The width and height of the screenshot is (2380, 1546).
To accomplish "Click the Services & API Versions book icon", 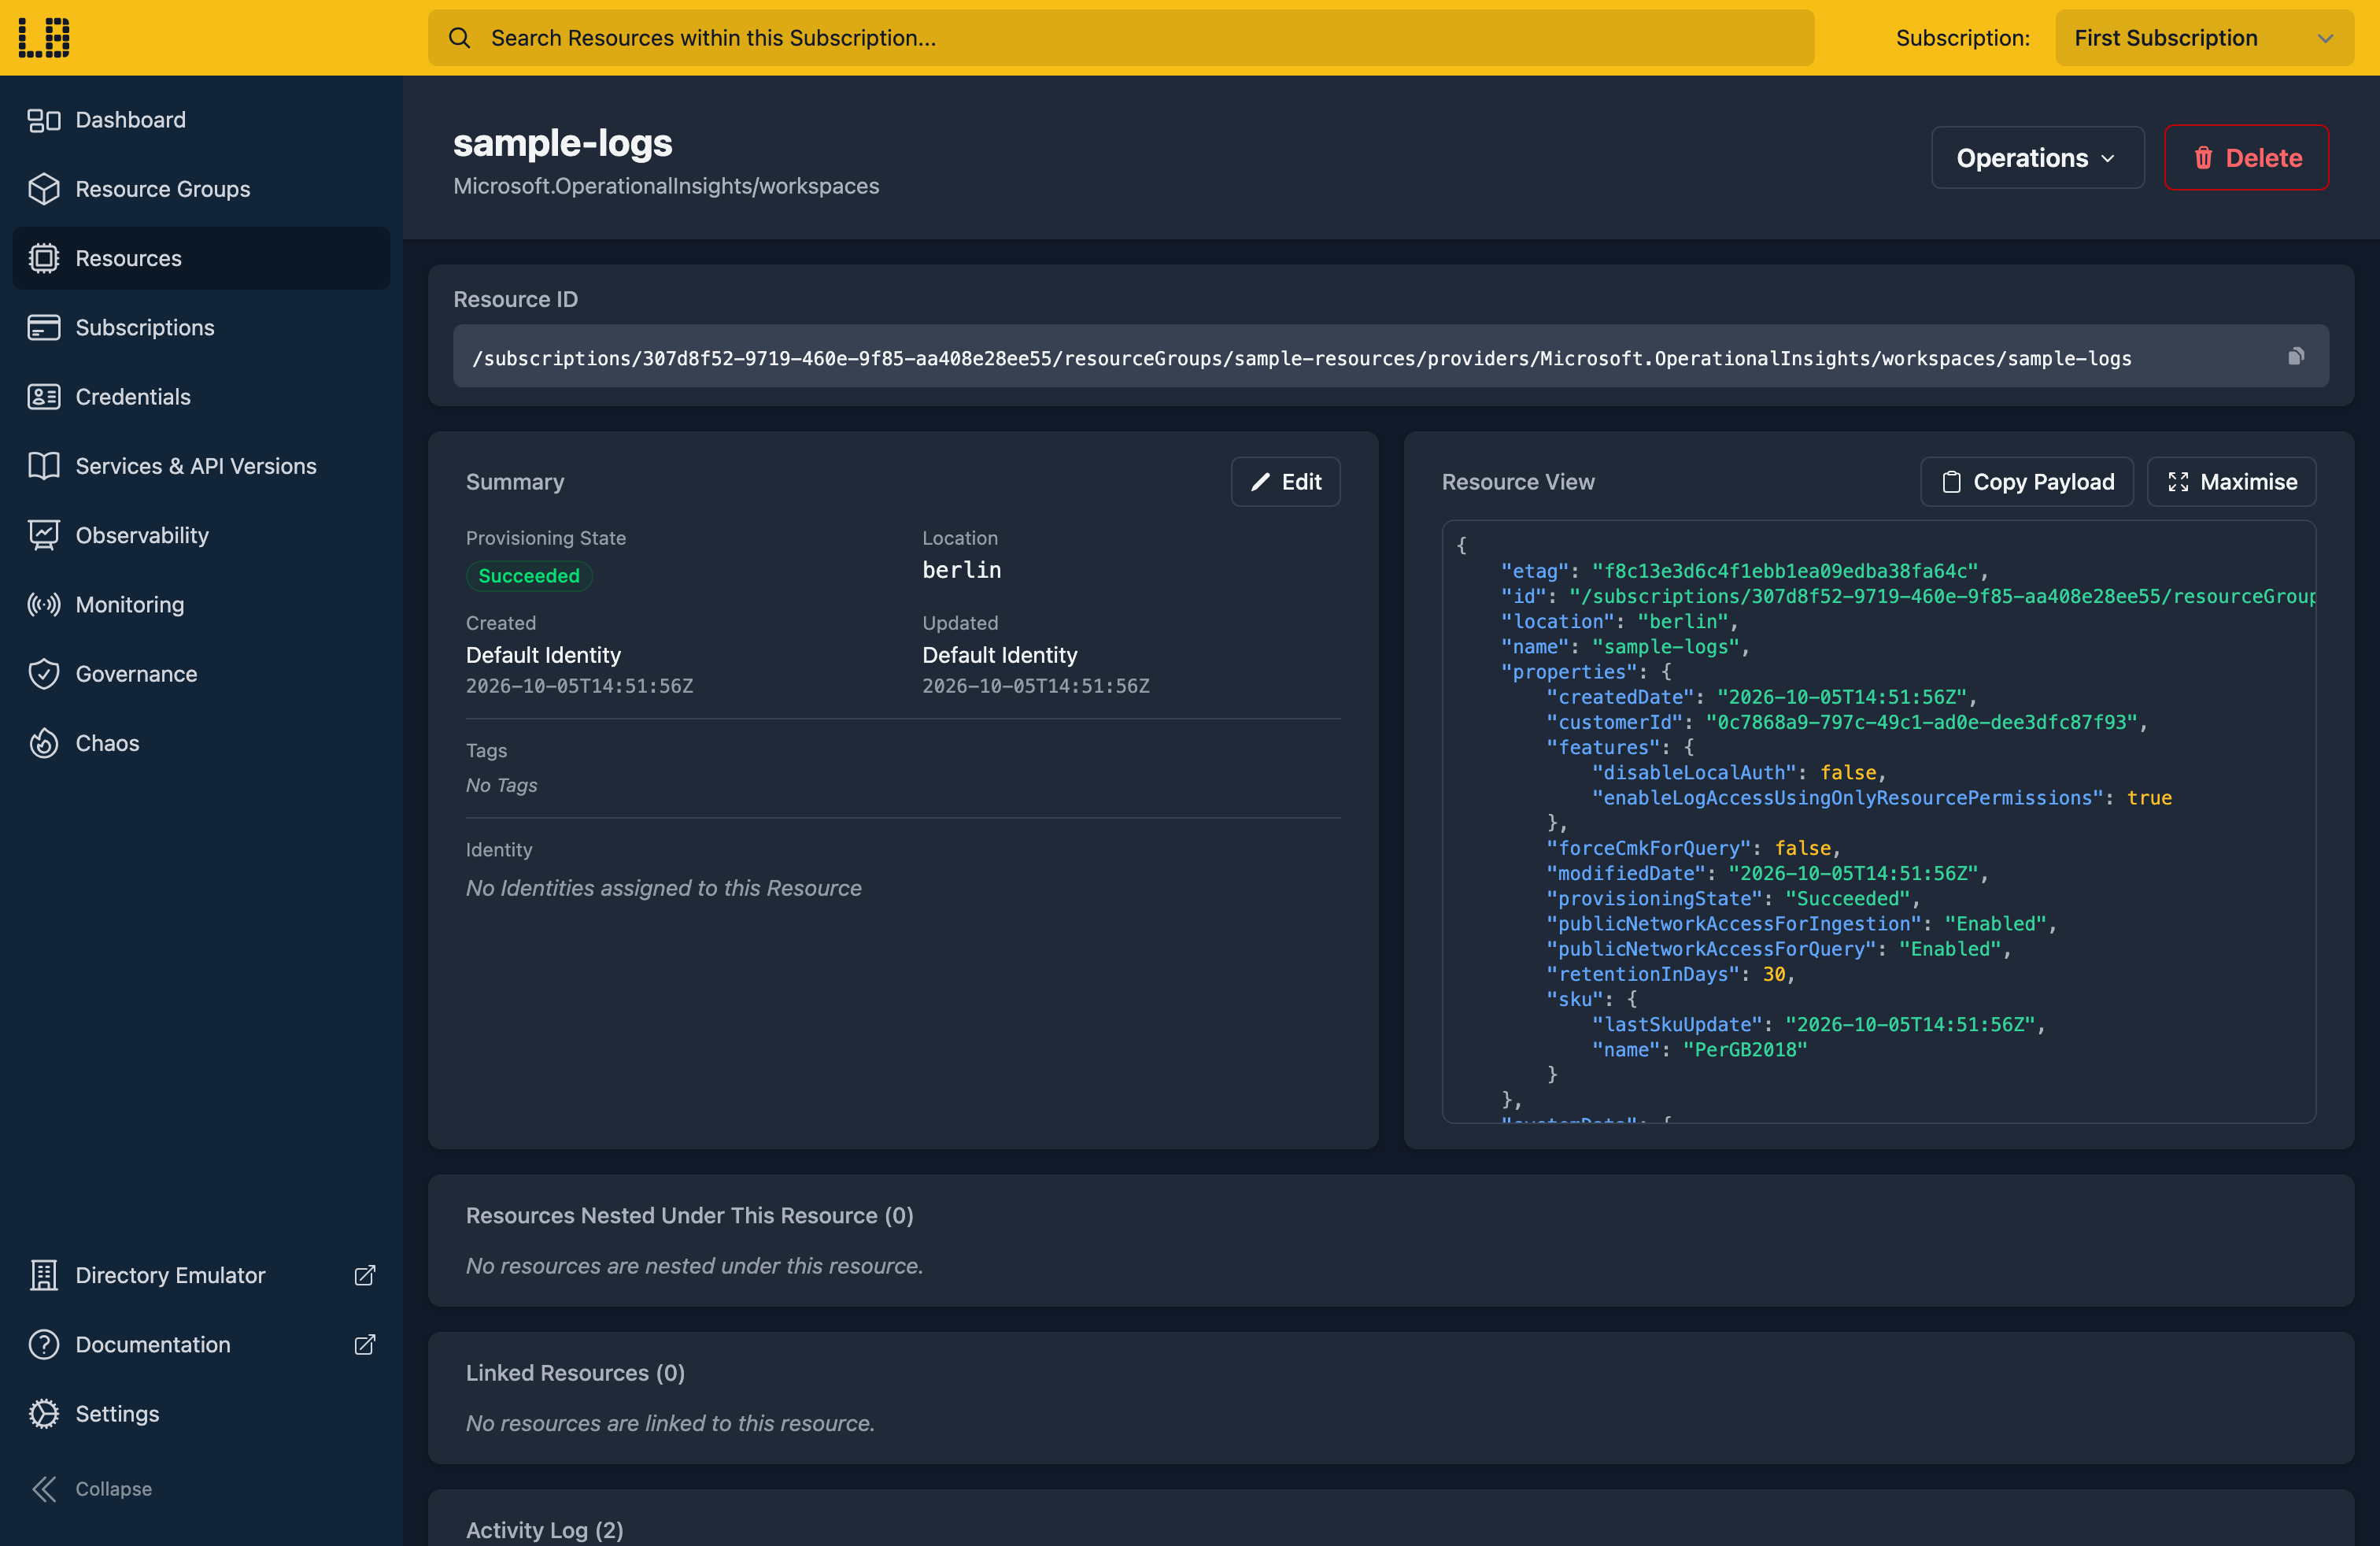I will pyautogui.click(x=44, y=466).
